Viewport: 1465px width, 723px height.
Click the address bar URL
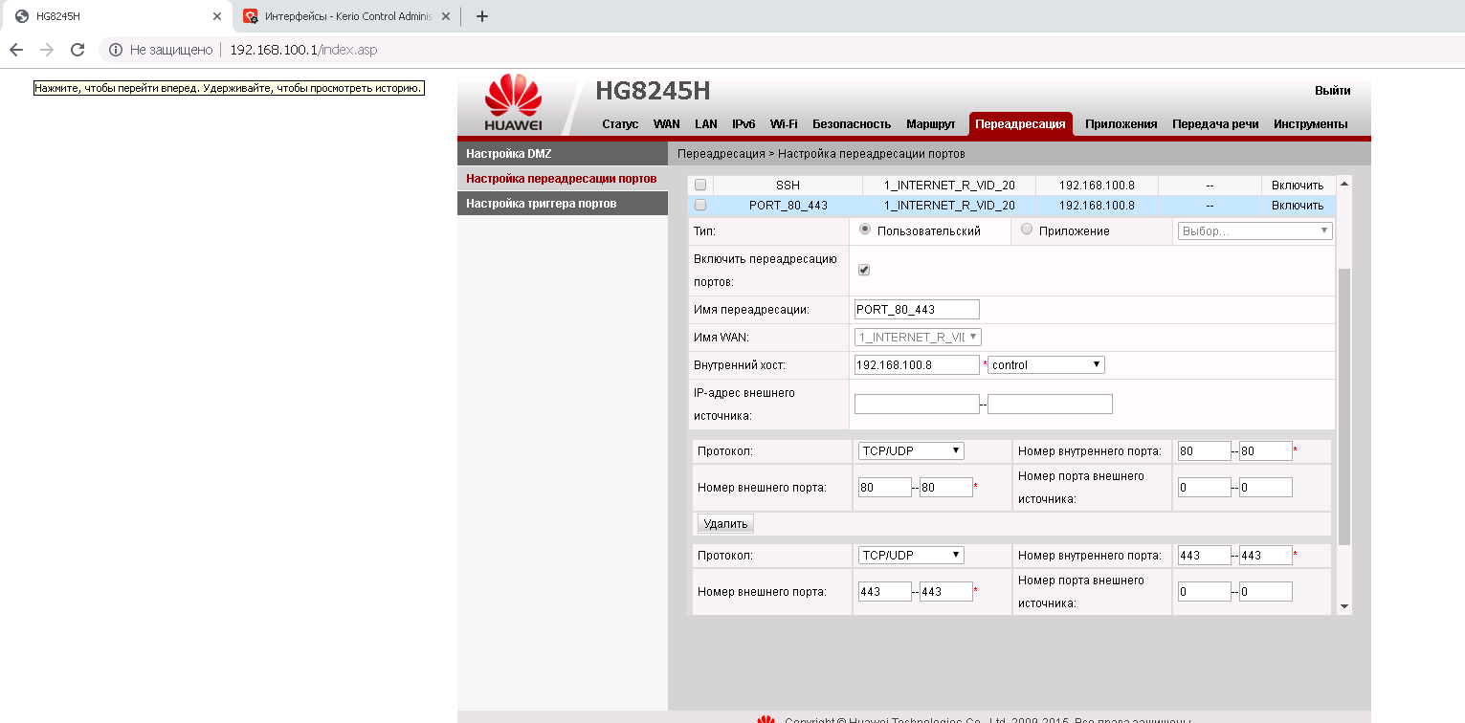point(303,50)
